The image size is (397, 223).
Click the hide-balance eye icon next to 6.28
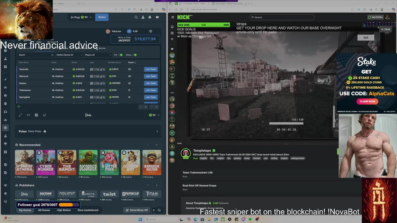129,31
